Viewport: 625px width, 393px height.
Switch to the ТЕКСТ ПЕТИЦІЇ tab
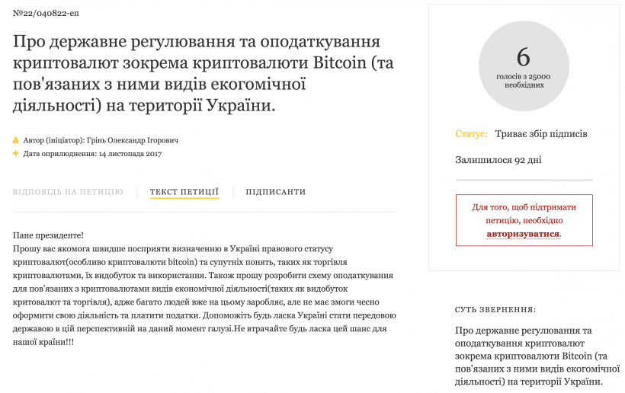[x=184, y=192]
